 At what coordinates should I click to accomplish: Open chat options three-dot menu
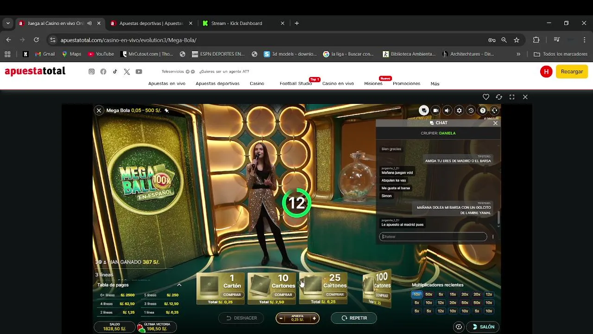pyautogui.click(x=493, y=237)
